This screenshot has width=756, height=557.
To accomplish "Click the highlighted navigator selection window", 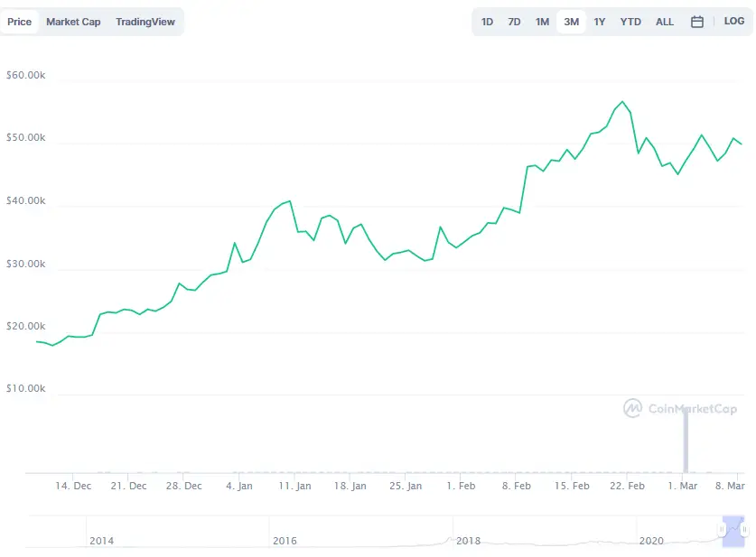I will [733, 532].
